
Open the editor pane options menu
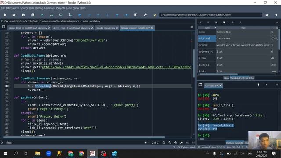[x=191, y=27]
